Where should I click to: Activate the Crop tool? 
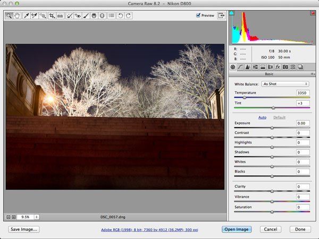click(52, 15)
